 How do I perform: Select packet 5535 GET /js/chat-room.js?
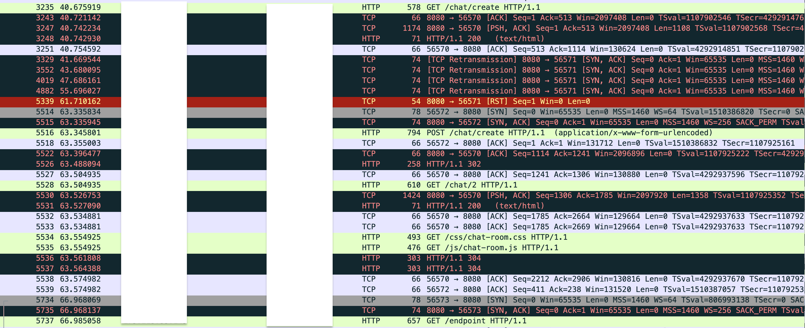pyautogui.click(x=492, y=248)
